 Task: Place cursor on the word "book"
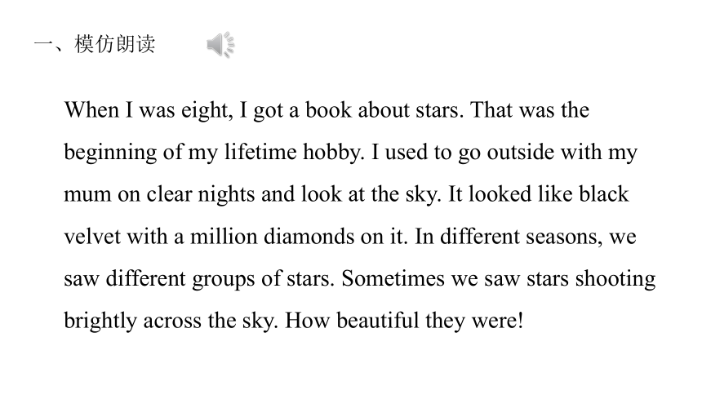click(329, 109)
